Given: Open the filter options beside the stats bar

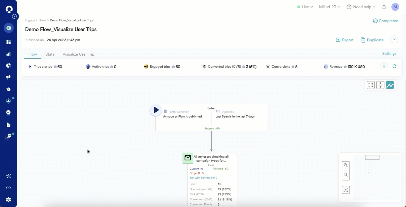Looking at the screenshot, I should (x=384, y=66).
